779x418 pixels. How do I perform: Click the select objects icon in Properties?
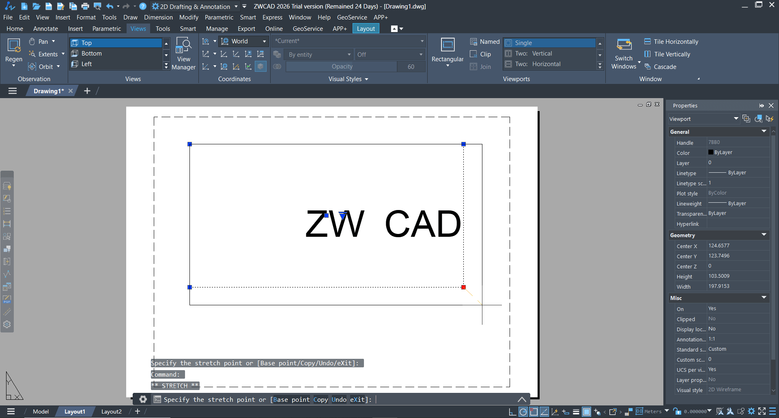[x=758, y=119]
